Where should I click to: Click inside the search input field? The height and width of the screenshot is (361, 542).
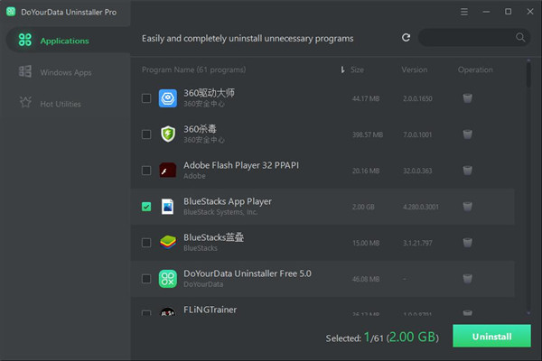[x=465, y=38]
